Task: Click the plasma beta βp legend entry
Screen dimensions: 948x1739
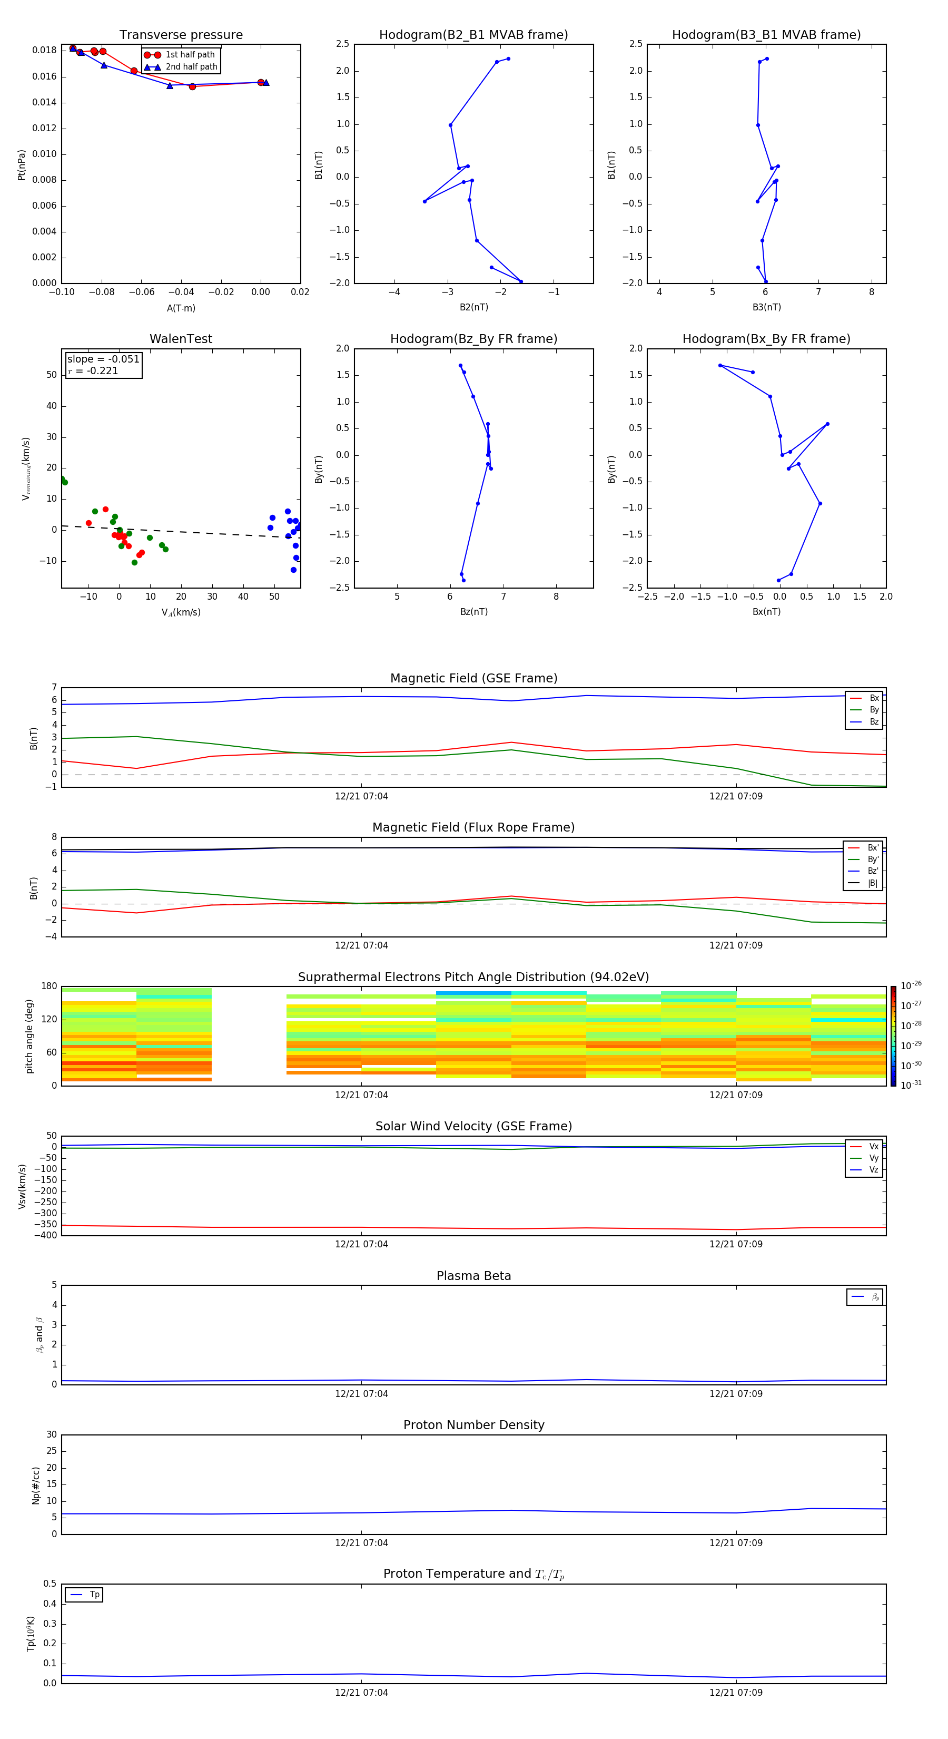Action: click(865, 1297)
